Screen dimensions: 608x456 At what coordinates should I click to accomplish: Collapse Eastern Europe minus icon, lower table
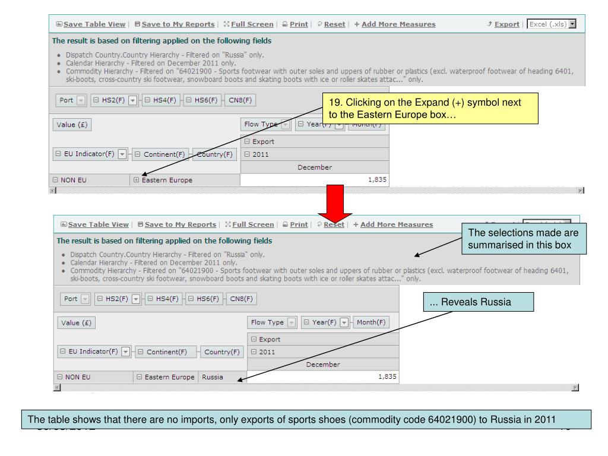[139, 377]
